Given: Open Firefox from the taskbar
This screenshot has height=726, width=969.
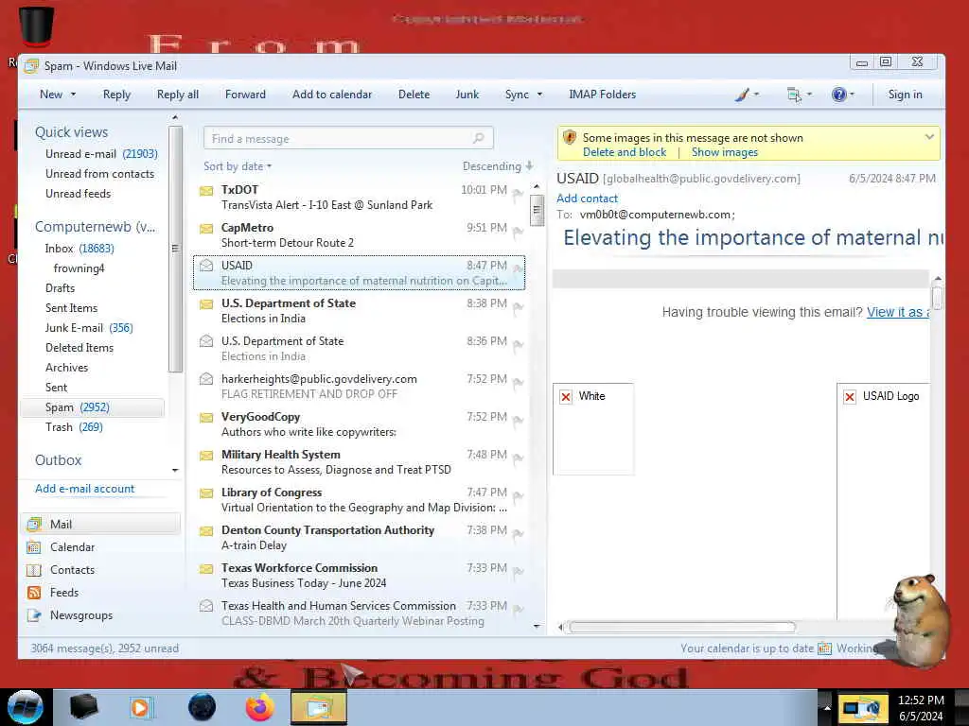Looking at the screenshot, I should tap(260, 707).
